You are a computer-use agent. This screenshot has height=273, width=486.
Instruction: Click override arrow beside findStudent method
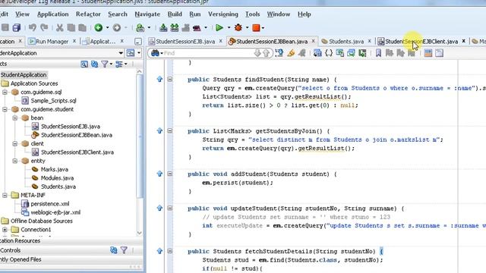pos(159,79)
